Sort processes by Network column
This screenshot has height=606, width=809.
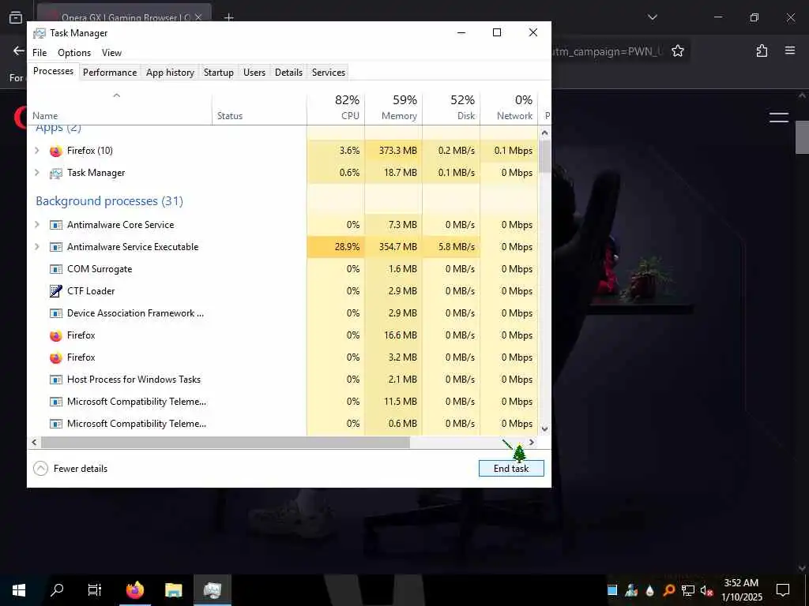click(x=510, y=107)
